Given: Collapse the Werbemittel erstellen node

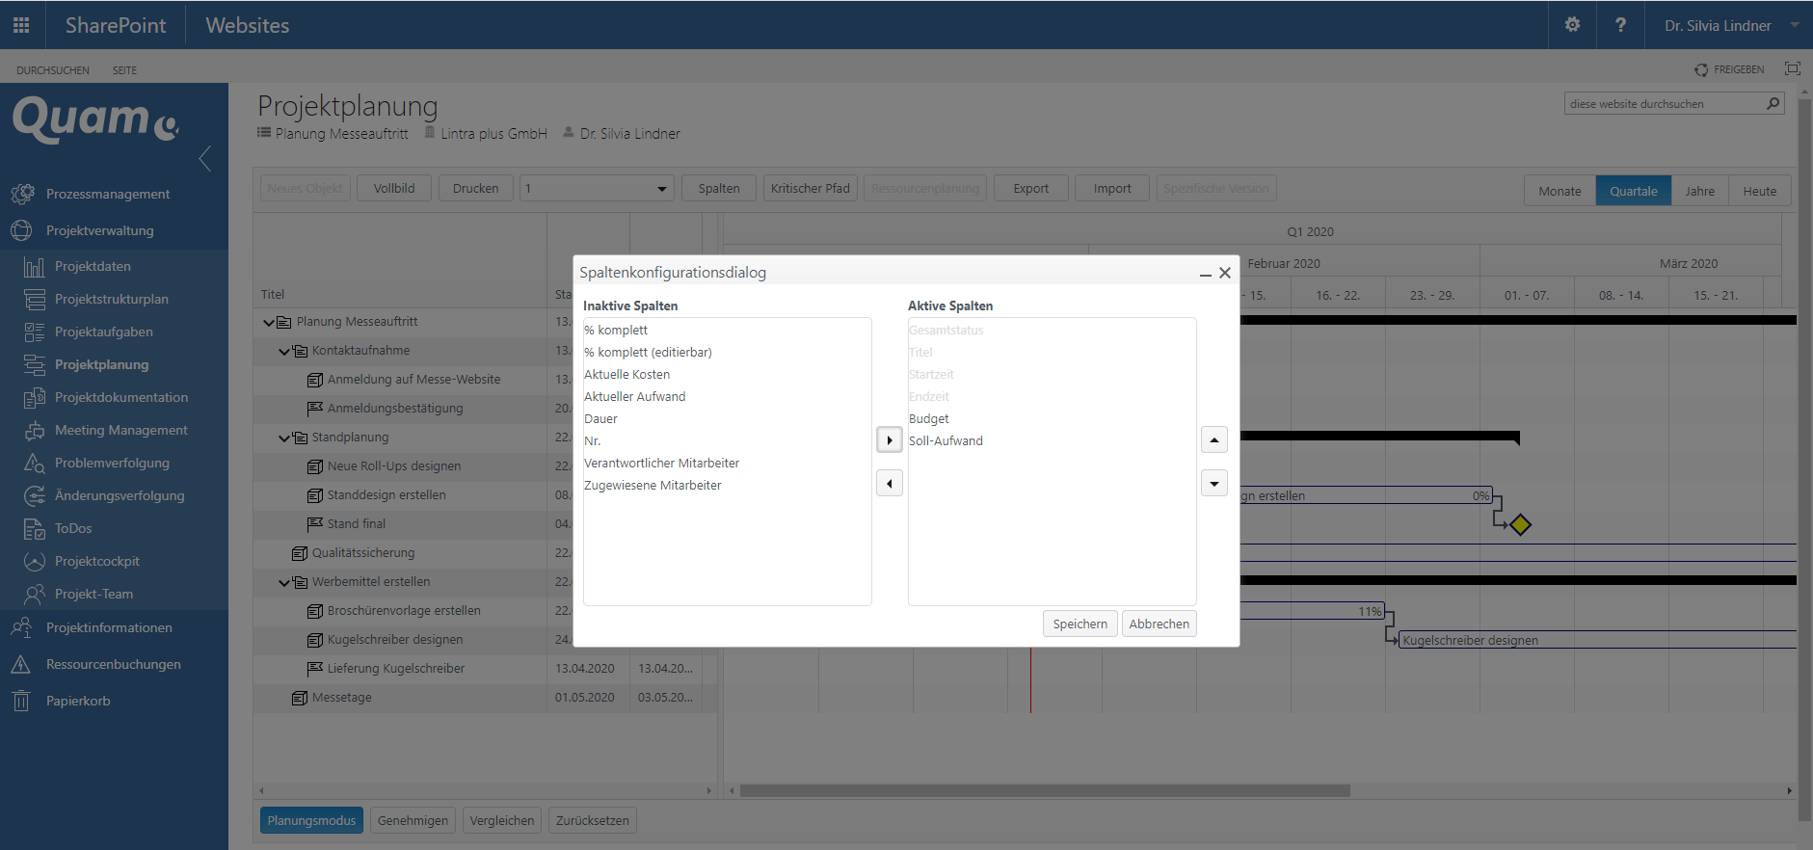Looking at the screenshot, I should point(284,583).
